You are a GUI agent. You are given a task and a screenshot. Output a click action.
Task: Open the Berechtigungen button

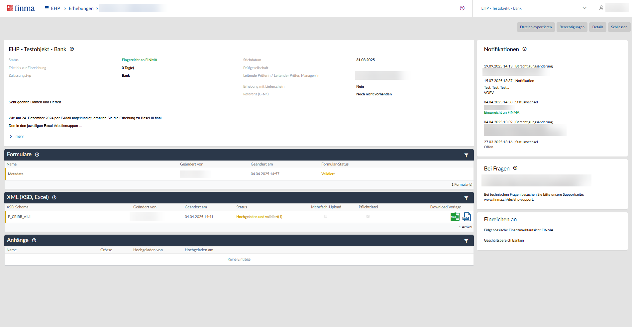tap(572, 27)
